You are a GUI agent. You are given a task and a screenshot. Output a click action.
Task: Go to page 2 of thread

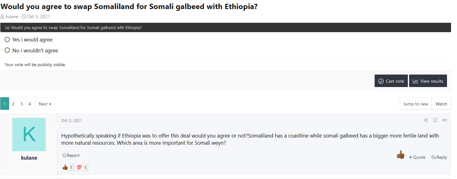13,104
